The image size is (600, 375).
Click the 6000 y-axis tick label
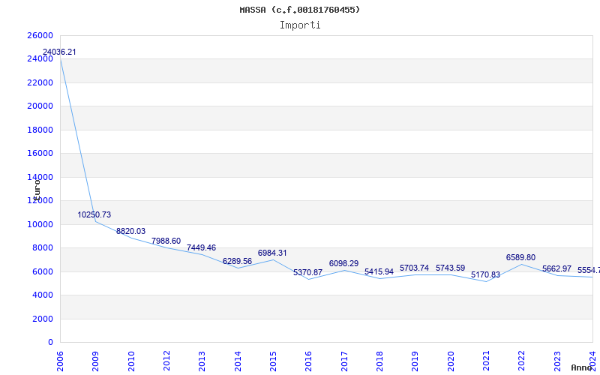pos(43,271)
